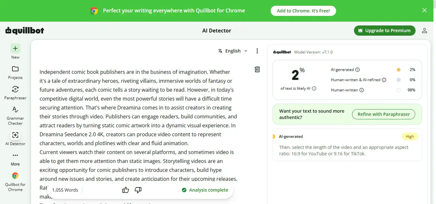Viewport: 436px width, 204px height.
Task: Click the Chrome logo in the banner
Action: click(94, 11)
